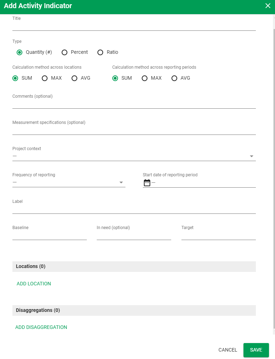This screenshot has width=275, height=359.
Task: Focus the Comments (optional) field
Action: [x=134, y=104]
